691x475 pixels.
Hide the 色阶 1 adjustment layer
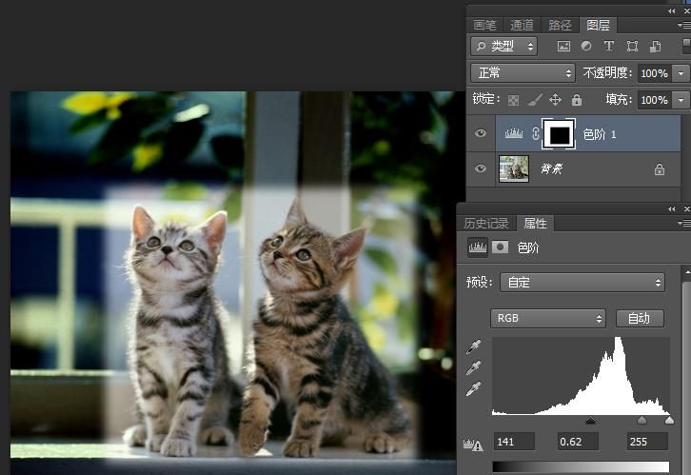pos(481,134)
